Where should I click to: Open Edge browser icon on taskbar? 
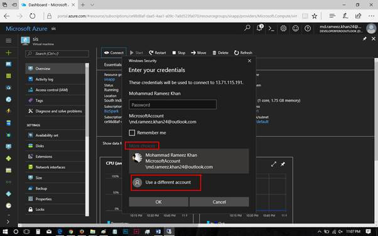(60, 232)
